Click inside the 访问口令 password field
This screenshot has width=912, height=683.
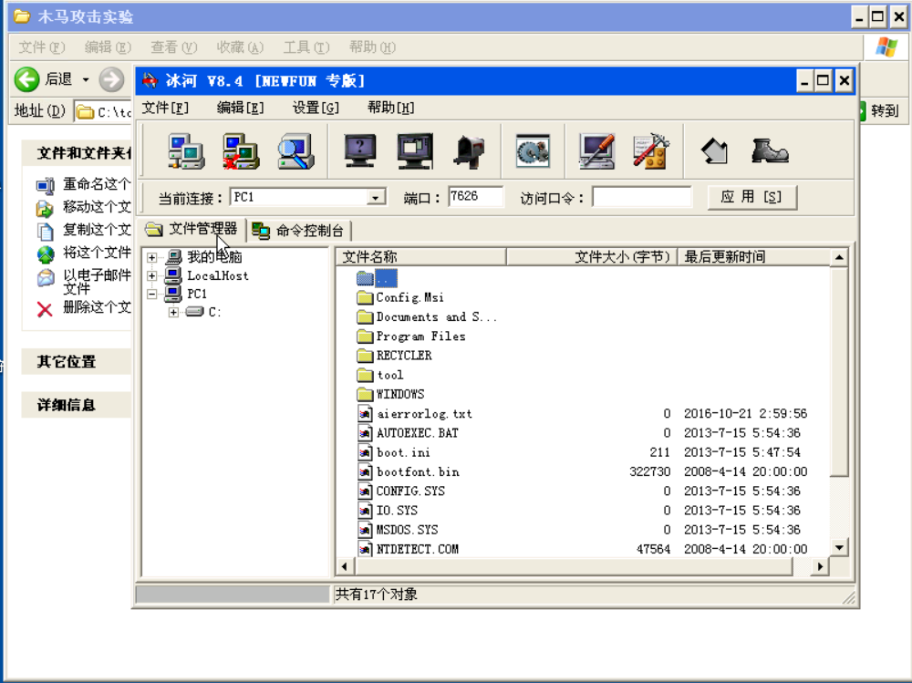click(642, 197)
